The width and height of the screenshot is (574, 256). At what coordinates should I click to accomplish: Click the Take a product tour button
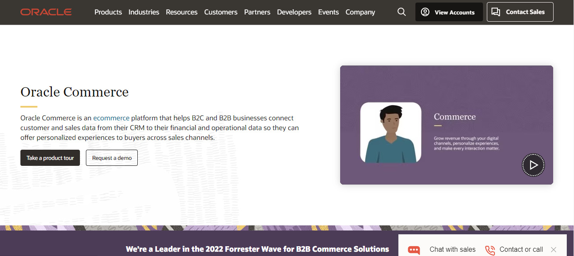click(50, 158)
